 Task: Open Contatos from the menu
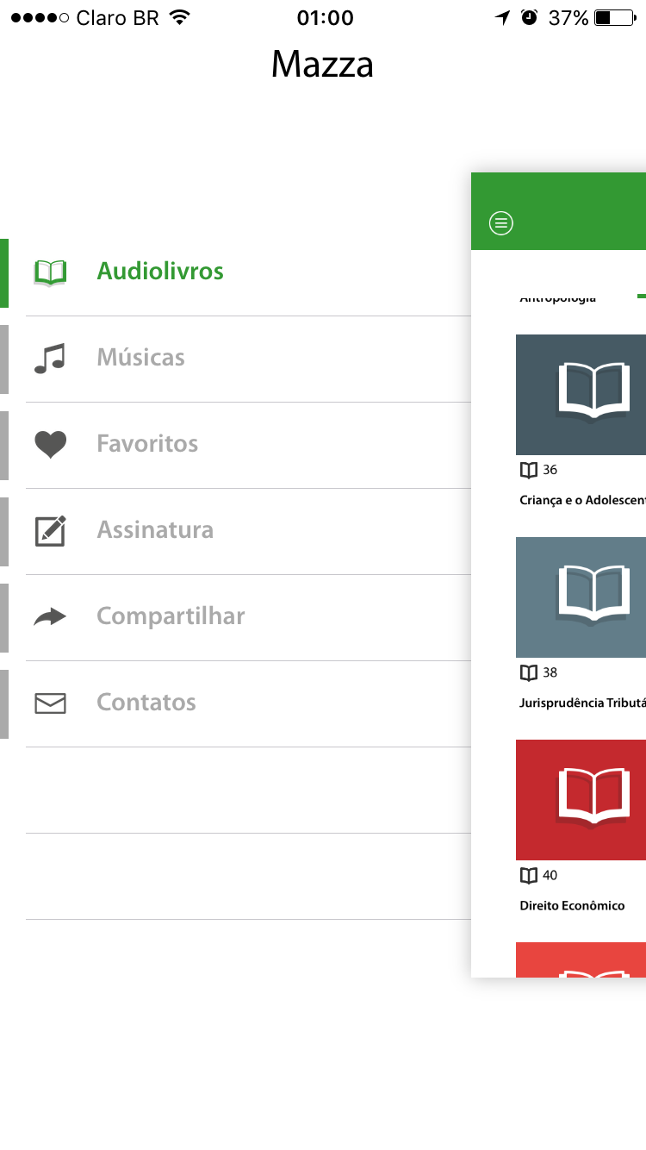click(x=146, y=703)
